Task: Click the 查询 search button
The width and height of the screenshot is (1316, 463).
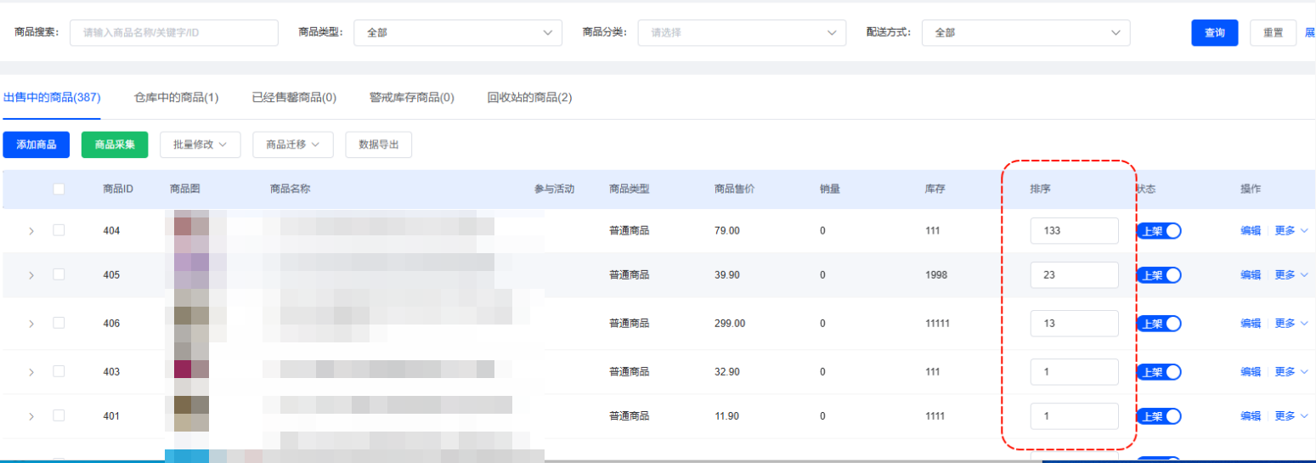Action: tap(1214, 33)
